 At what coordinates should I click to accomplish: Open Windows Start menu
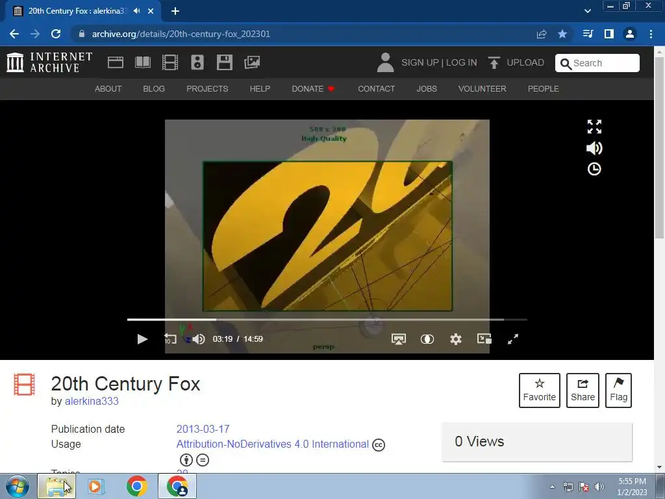click(x=18, y=486)
